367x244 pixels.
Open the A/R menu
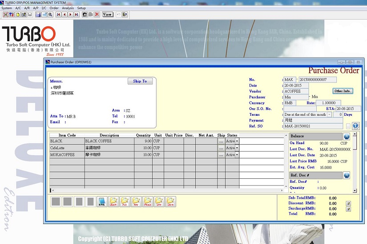coord(27,8)
